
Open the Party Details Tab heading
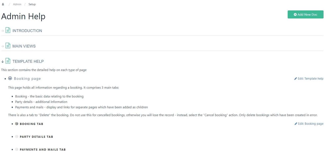click(37, 137)
